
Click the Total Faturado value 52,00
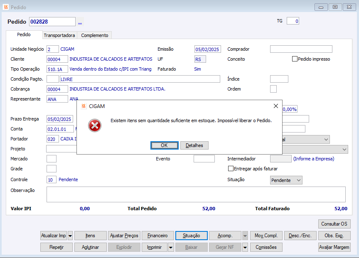[341, 209]
